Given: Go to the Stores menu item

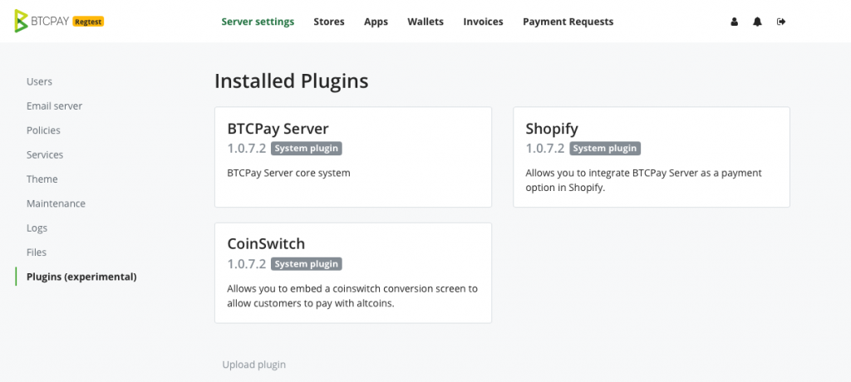Looking at the screenshot, I should click(x=329, y=22).
